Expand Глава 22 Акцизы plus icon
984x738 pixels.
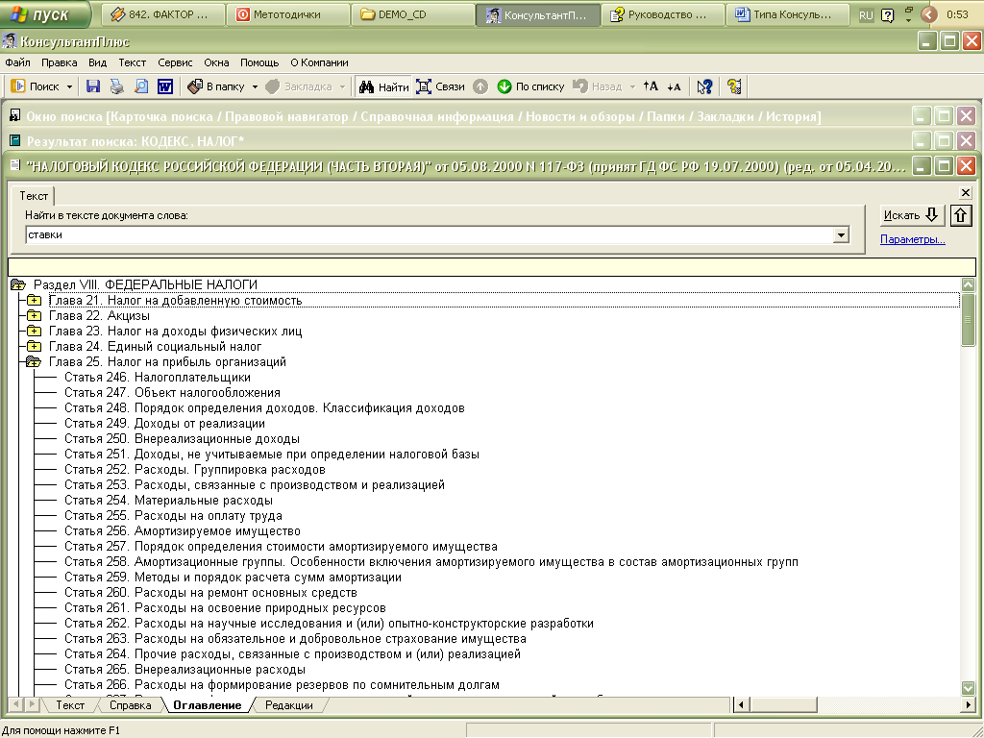tap(34, 315)
